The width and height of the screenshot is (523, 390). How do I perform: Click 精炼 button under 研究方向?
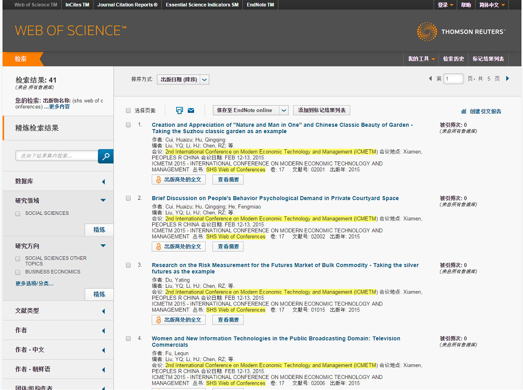tap(99, 294)
